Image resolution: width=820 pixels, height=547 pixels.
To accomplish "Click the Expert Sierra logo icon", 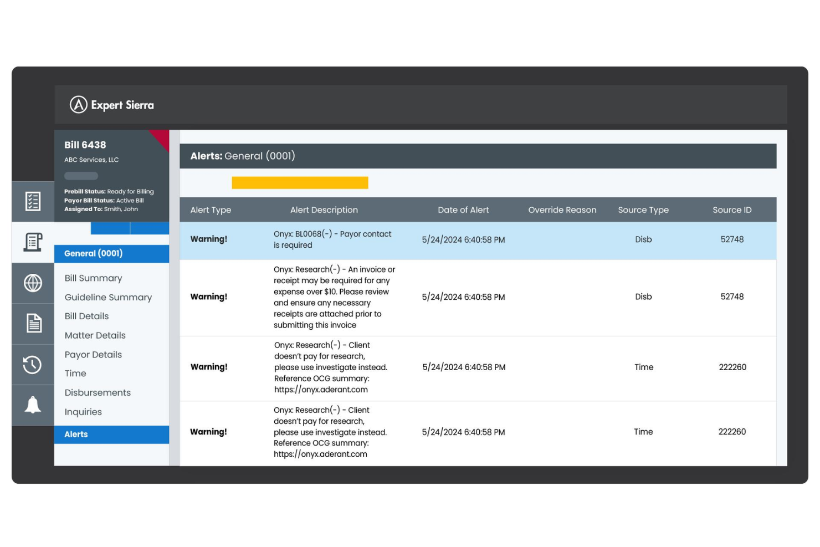I will click(79, 104).
